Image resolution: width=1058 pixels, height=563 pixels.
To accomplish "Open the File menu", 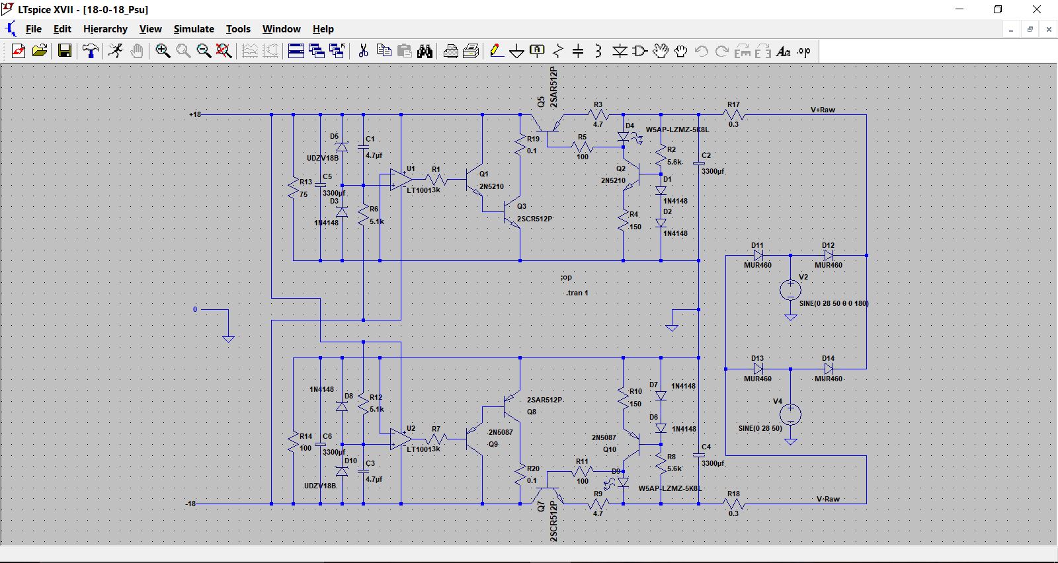I will coord(34,29).
